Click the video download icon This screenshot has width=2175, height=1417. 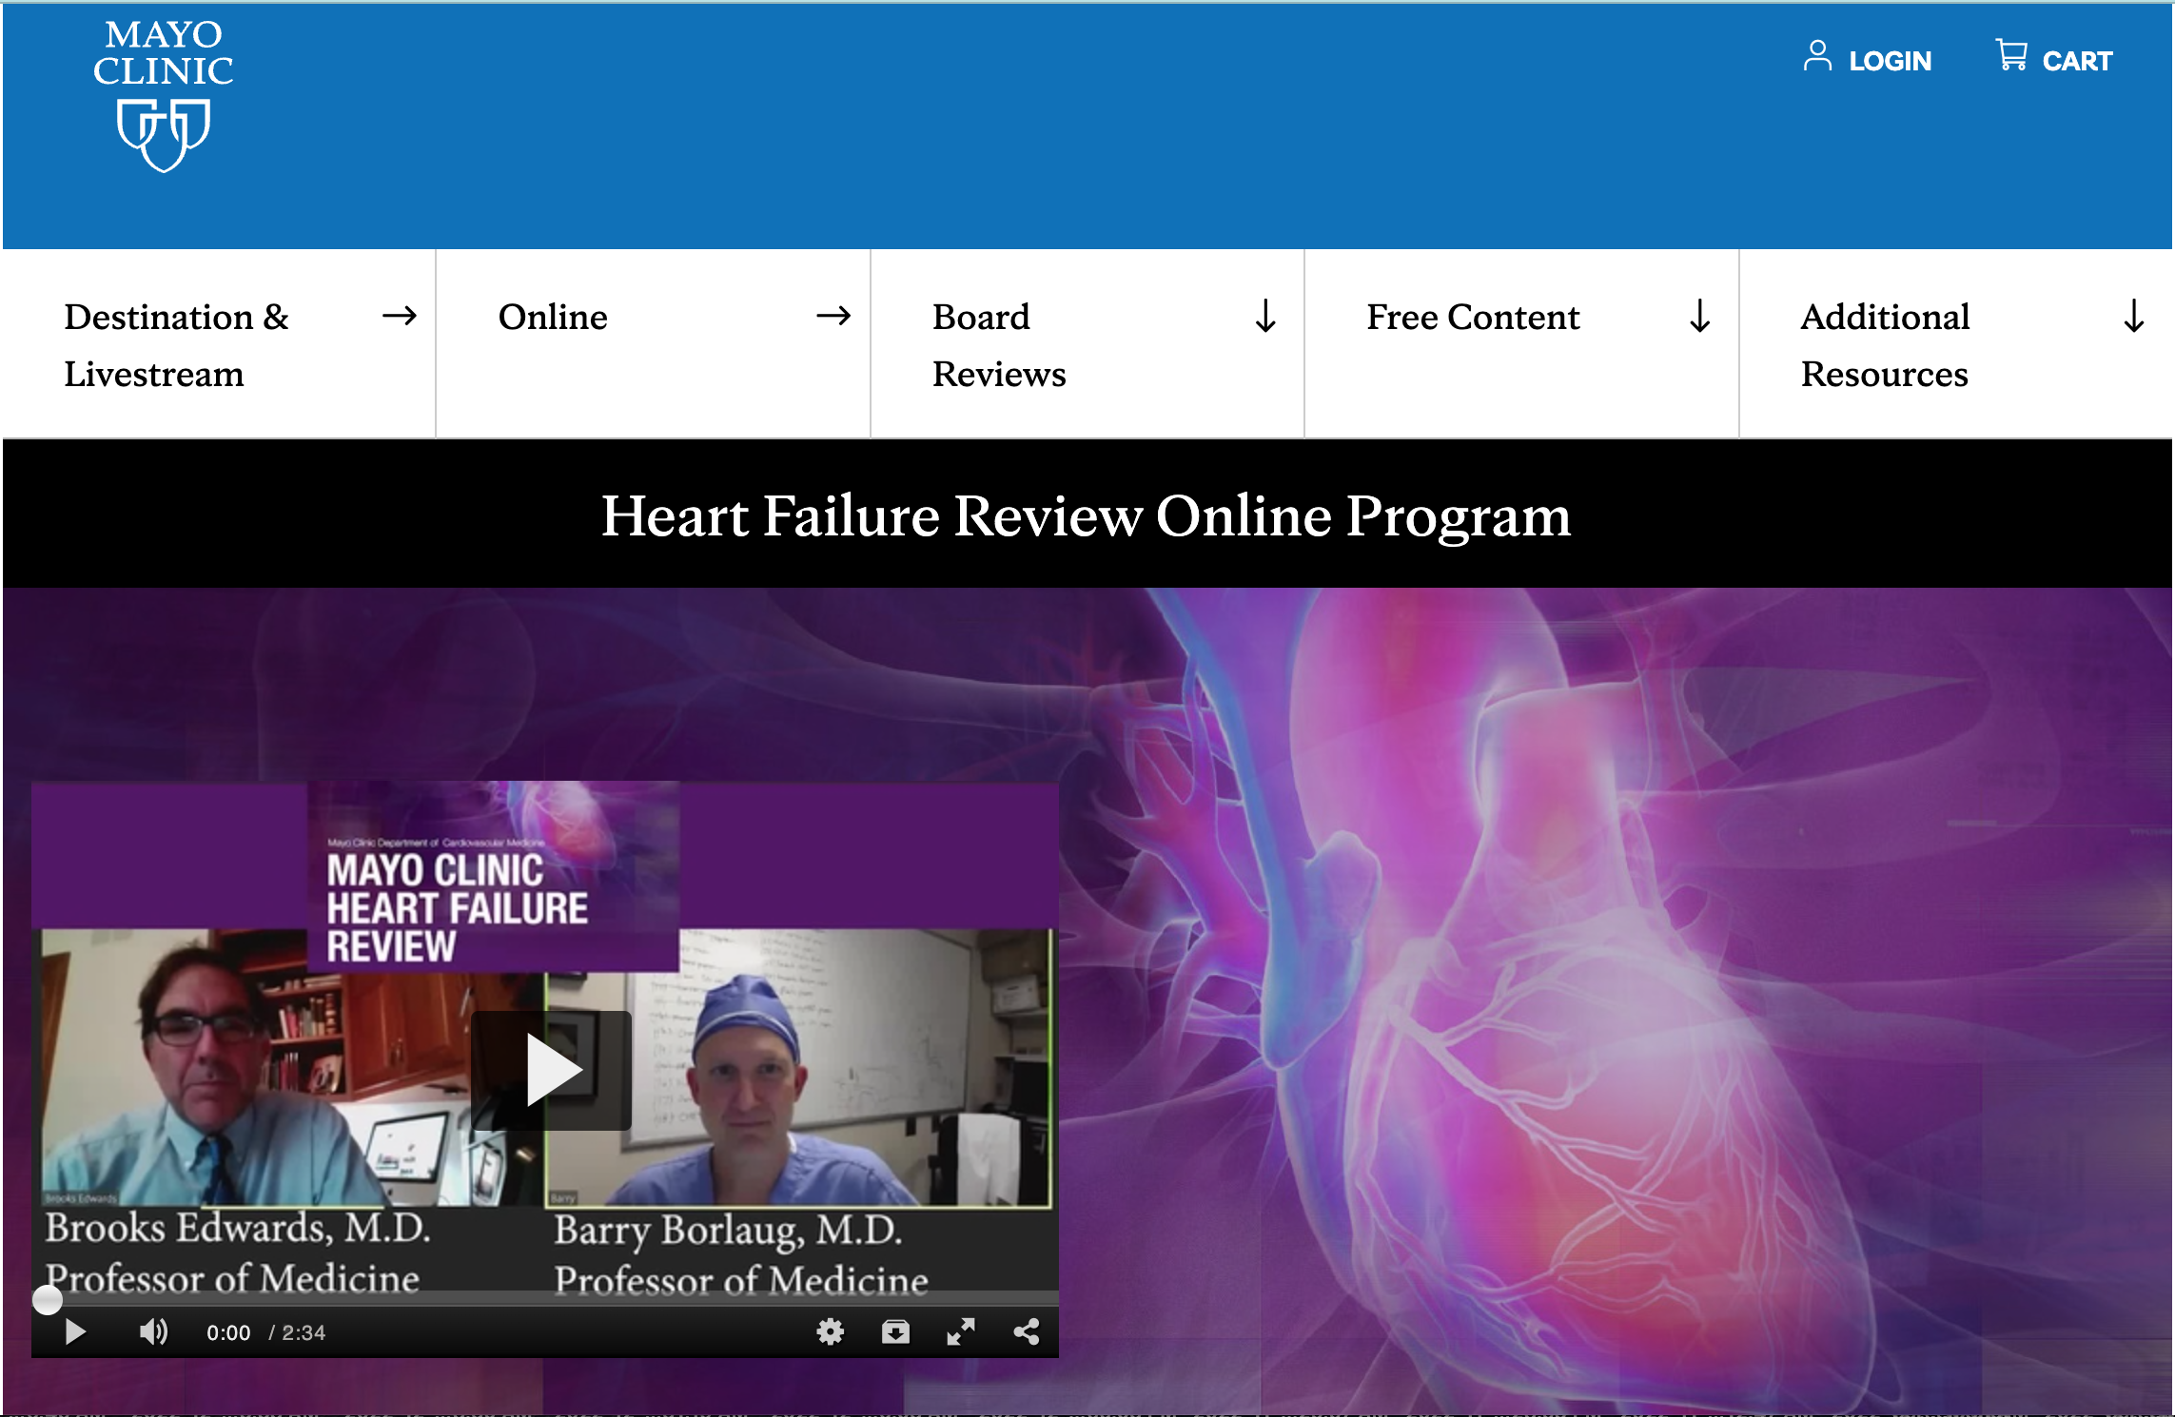(x=894, y=1331)
